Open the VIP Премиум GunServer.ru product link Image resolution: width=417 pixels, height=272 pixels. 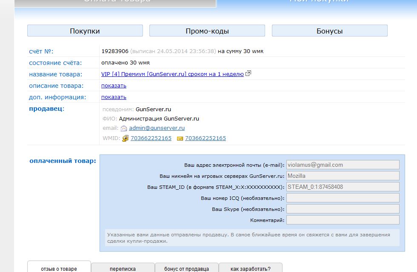pos(172,74)
